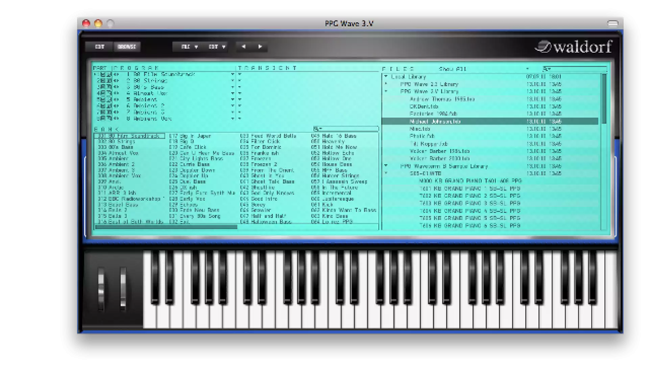Switch to the BROWSE view tab
Image resolution: width=649 pixels, height=368 pixels.
tap(127, 47)
